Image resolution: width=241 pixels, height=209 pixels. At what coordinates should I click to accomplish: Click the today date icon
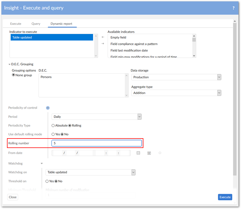pyautogui.click(x=149, y=153)
